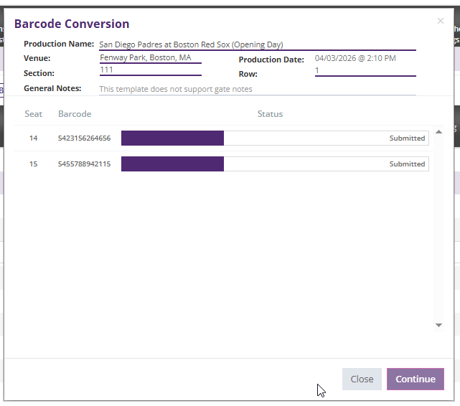Click the Production Date label
The image size is (460, 406).
click(x=271, y=60)
